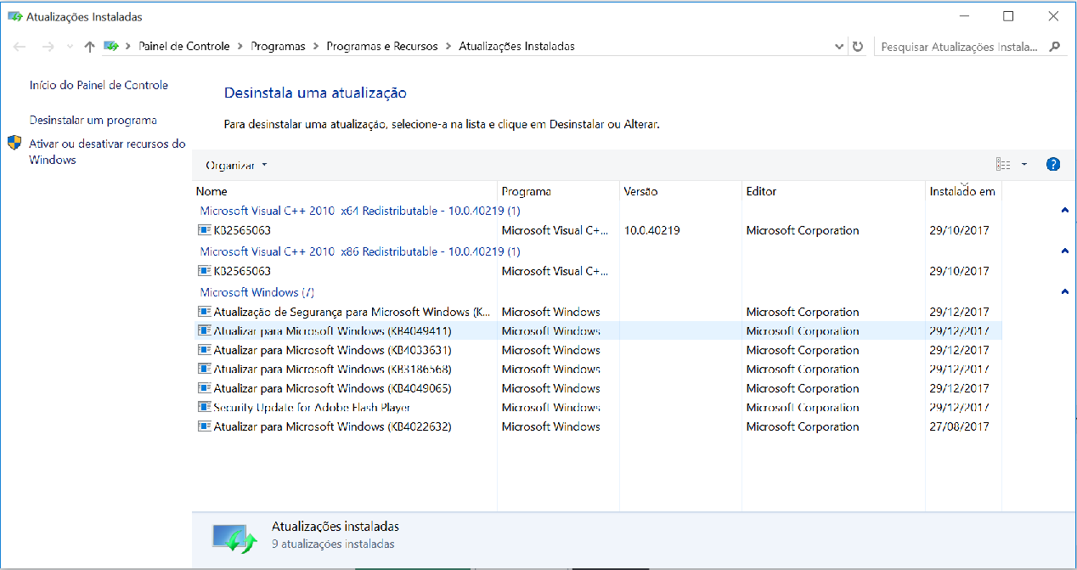
Task: Sort by the Versão column header
Action: pyautogui.click(x=680, y=191)
